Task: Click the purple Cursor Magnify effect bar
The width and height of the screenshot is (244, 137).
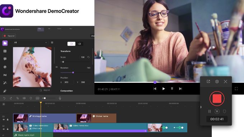Action: tap(100, 131)
